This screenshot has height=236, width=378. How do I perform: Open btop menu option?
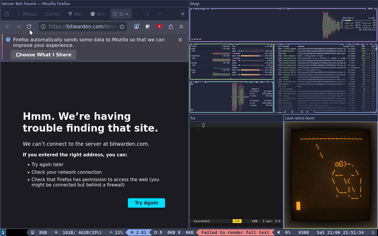[201, 9]
